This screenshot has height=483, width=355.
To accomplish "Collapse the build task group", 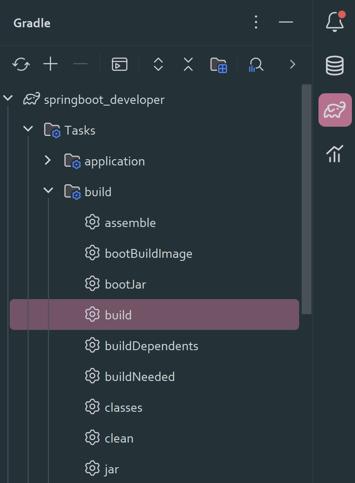I will 48,192.
